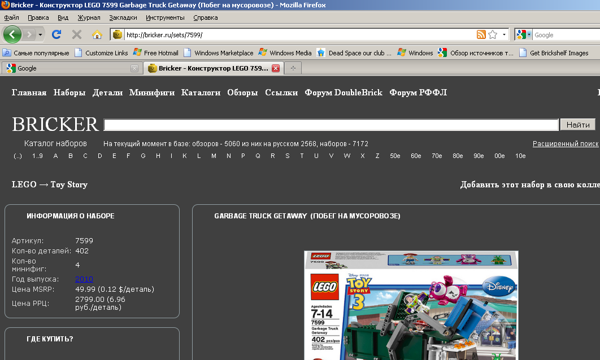Image resolution: width=600 pixels, height=360 pixels.
Task: Open the Windows Media bookmark
Action: [x=285, y=52]
